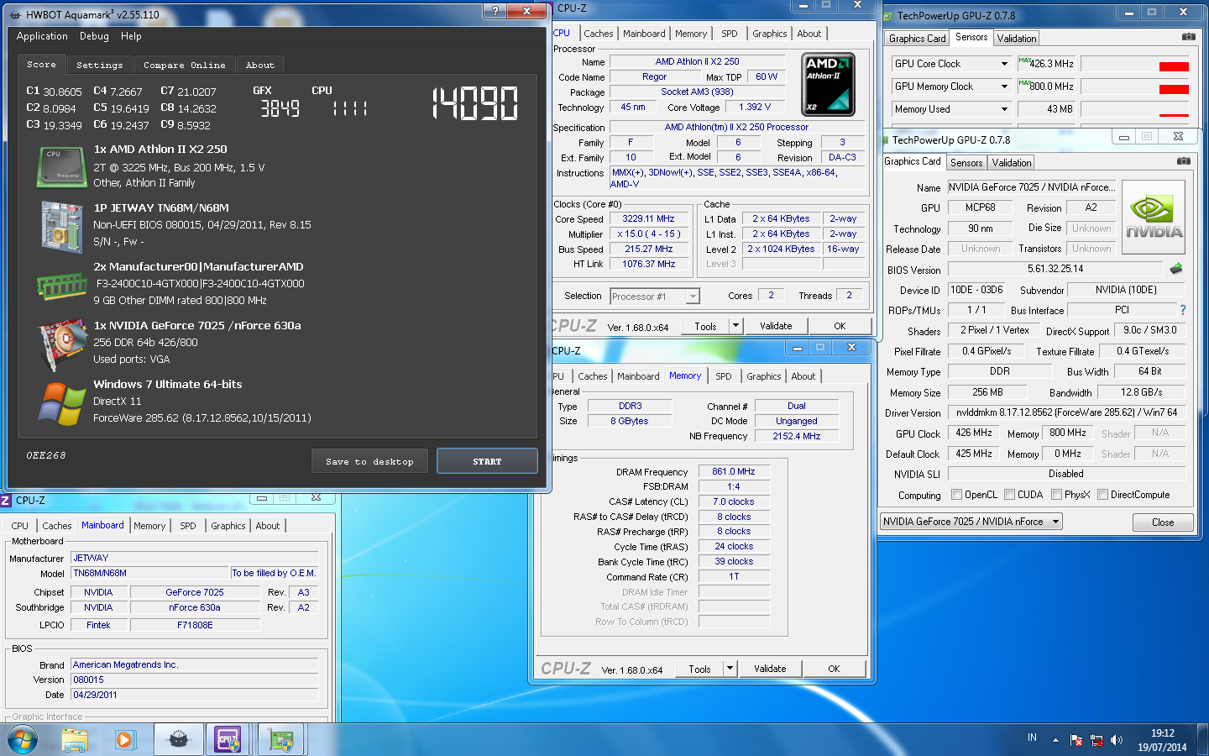
Task: Click the 14090 total score in Aquamark
Action: pyautogui.click(x=475, y=103)
